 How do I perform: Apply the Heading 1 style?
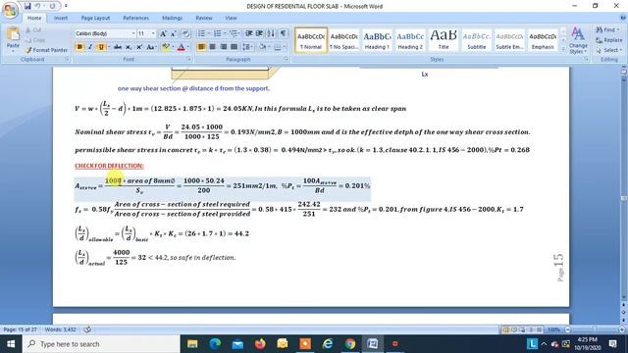pos(377,40)
